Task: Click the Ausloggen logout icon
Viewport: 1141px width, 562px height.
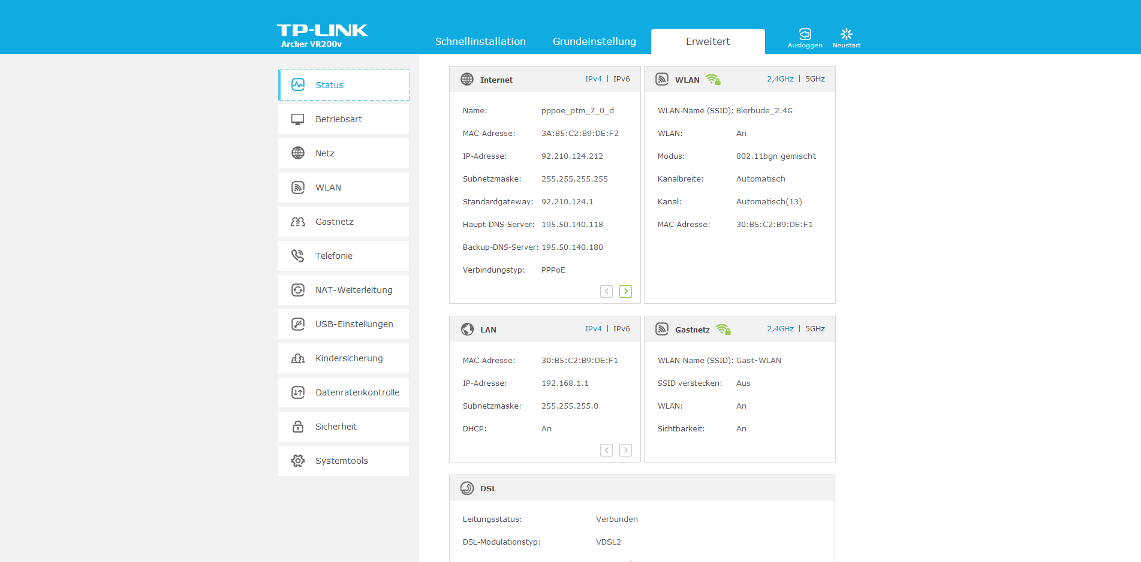Action: (x=805, y=34)
